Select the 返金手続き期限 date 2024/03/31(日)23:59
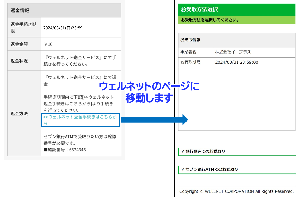 pyautogui.click(x=63, y=28)
